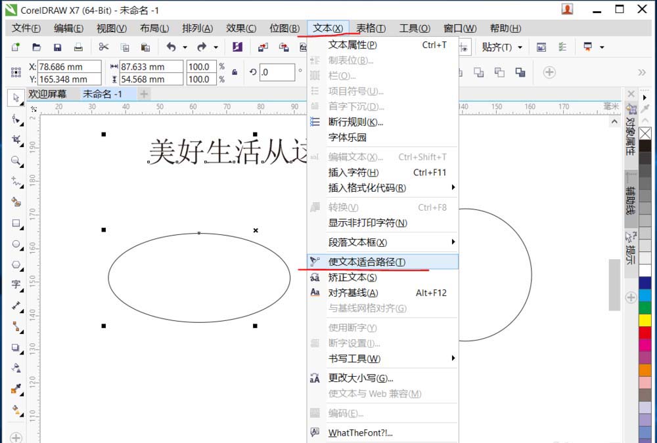Open the 表格(B) menu
657x443 pixels.
[370, 28]
